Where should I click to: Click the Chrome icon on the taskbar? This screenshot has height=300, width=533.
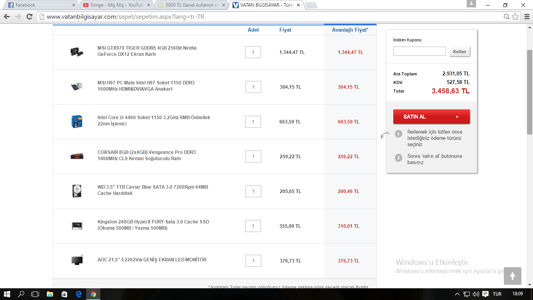point(93,294)
